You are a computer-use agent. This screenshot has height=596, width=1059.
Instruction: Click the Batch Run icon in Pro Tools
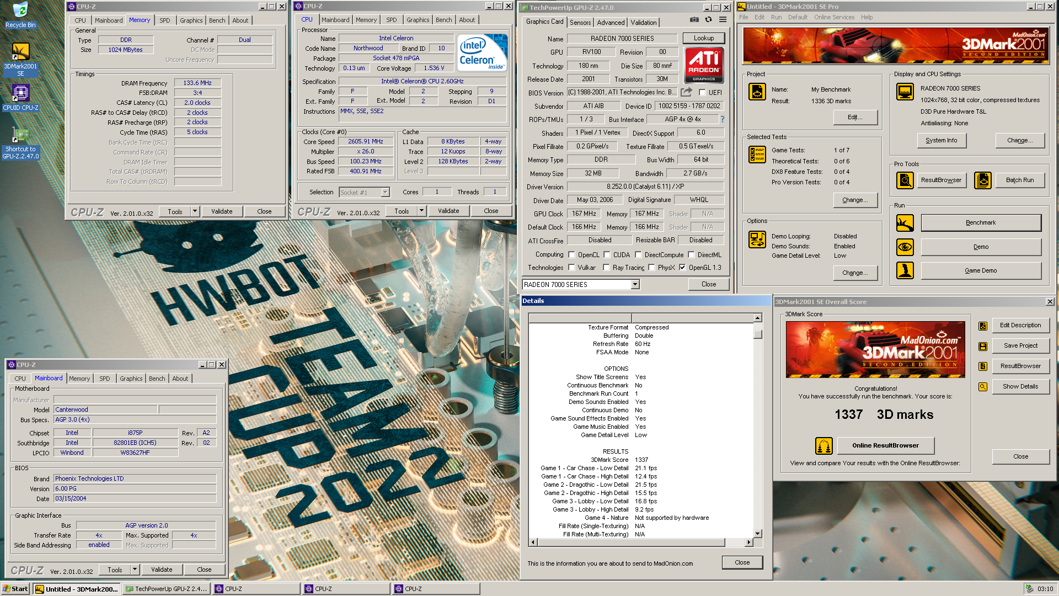point(982,180)
